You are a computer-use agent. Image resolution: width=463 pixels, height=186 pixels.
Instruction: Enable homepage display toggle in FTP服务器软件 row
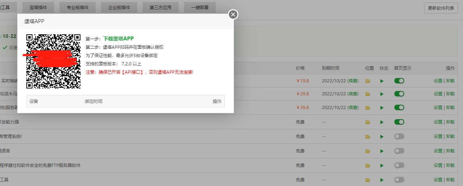point(399,165)
